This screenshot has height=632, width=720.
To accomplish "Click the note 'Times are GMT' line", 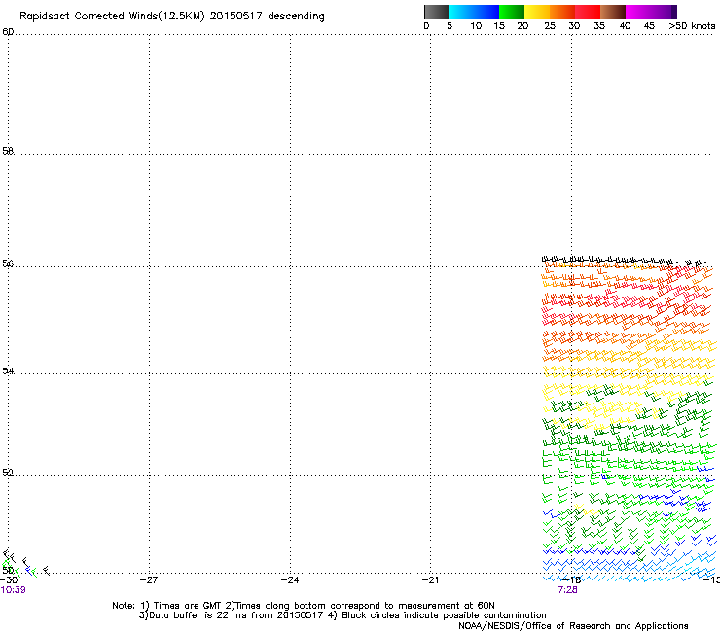I will [303, 606].
